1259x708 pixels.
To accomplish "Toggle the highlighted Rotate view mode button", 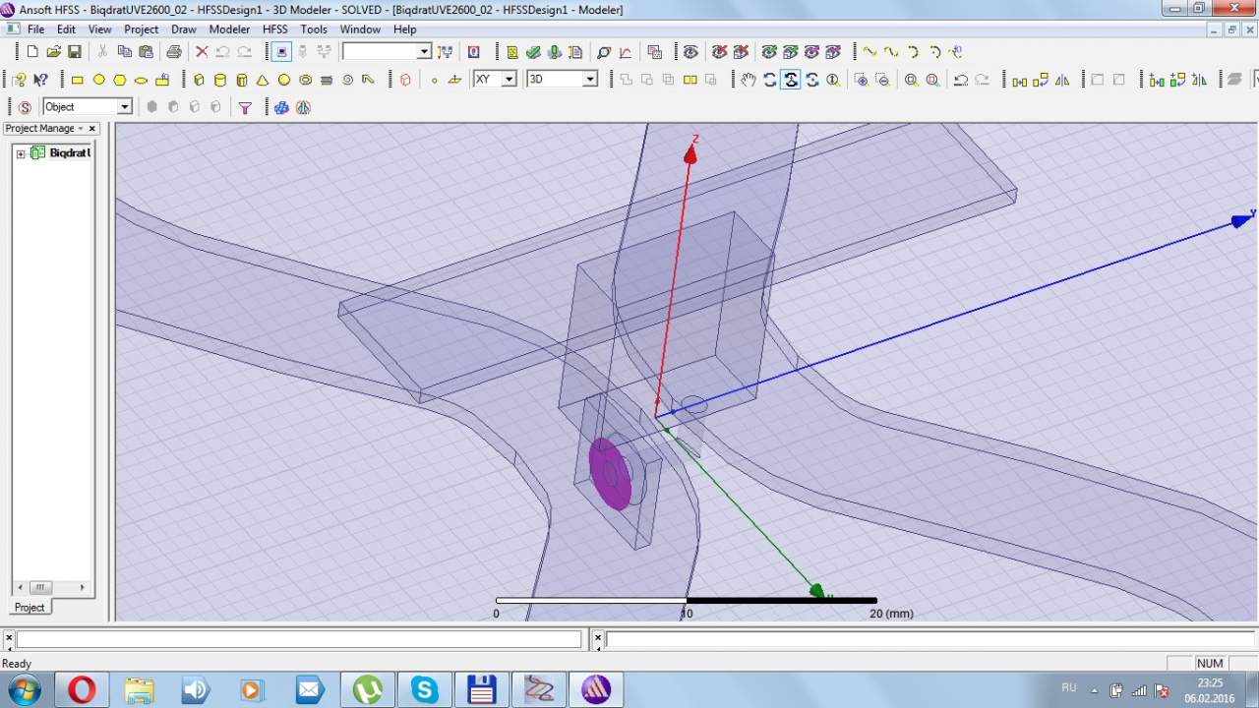I will pyautogui.click(x=791, y=80).
